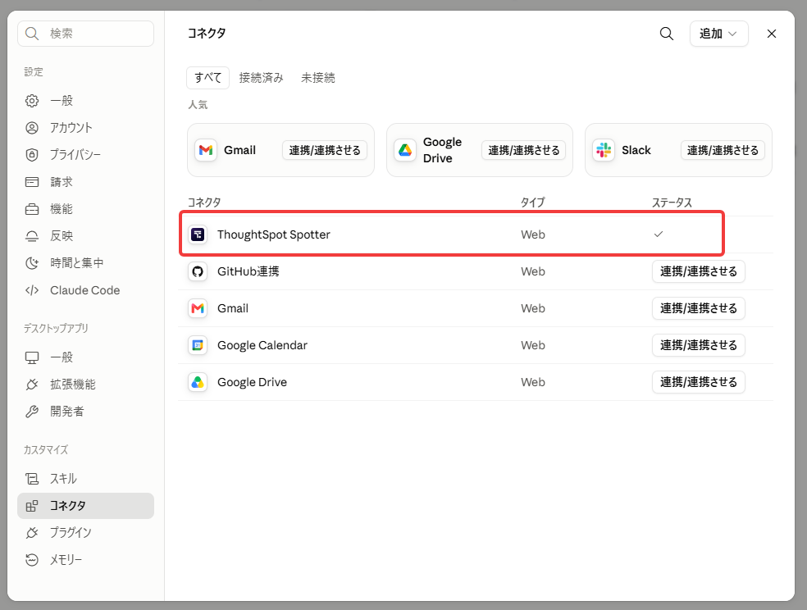Screen dimensions: 807x610
Task: Click the magnifier icon in the sidebar search box
Action: [x=32, y=34]
